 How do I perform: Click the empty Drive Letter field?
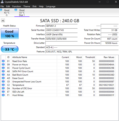(61, 43)
